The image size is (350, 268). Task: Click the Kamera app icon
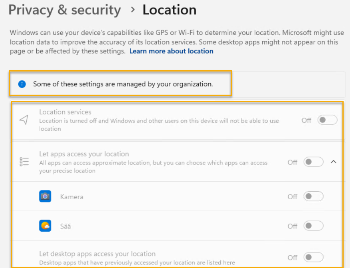(x=45, y=197)
